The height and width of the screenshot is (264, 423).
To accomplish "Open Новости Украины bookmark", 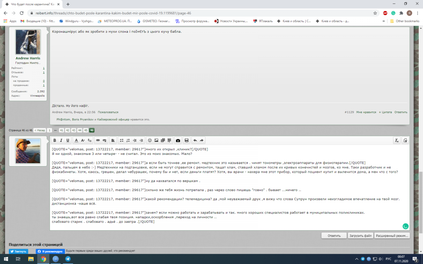I will 231,21.
